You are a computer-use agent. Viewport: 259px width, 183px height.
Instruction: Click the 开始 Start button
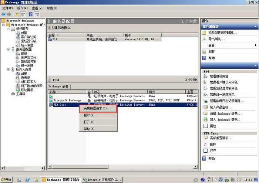coord(6,180)
